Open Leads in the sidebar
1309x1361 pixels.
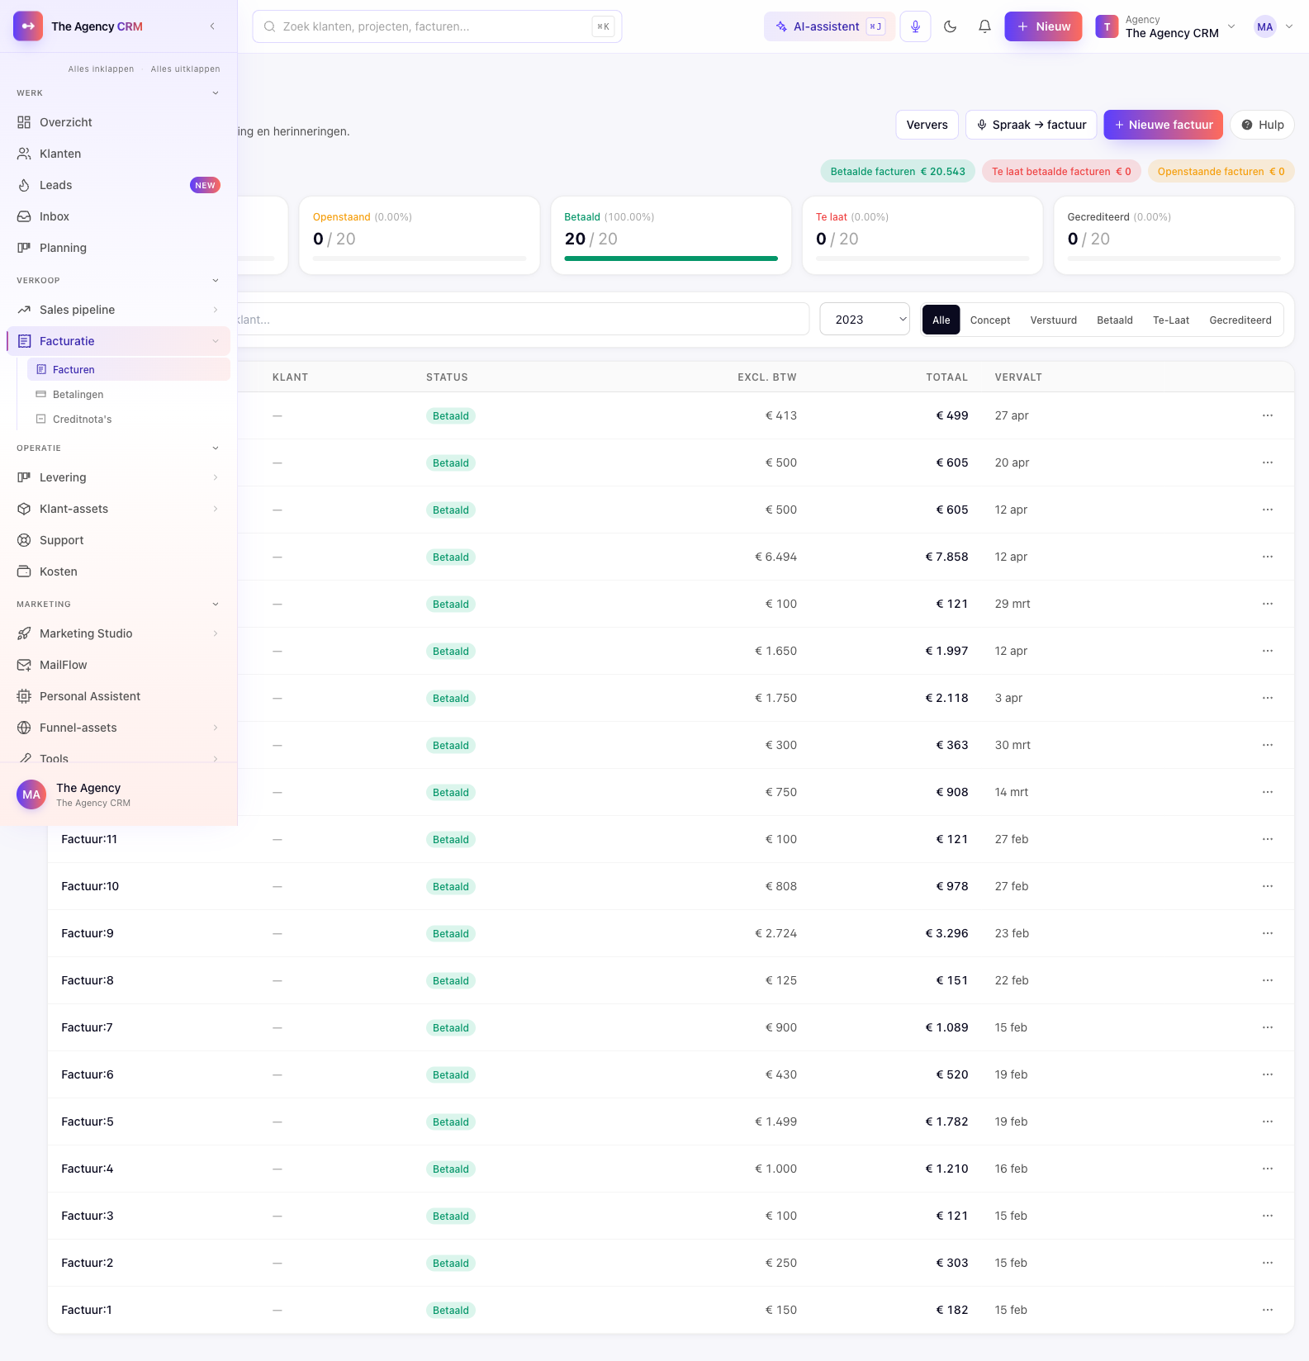coord(118,185)
